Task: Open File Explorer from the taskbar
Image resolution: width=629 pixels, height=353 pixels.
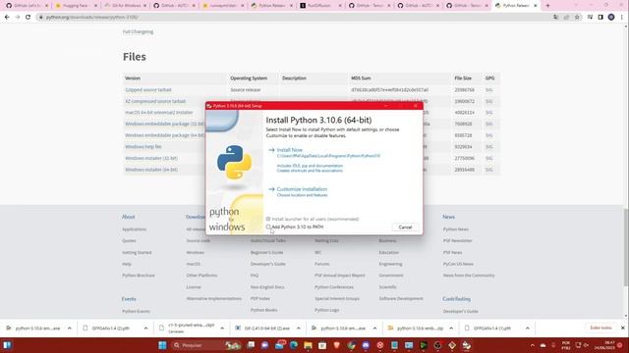Action: [308, 345]
